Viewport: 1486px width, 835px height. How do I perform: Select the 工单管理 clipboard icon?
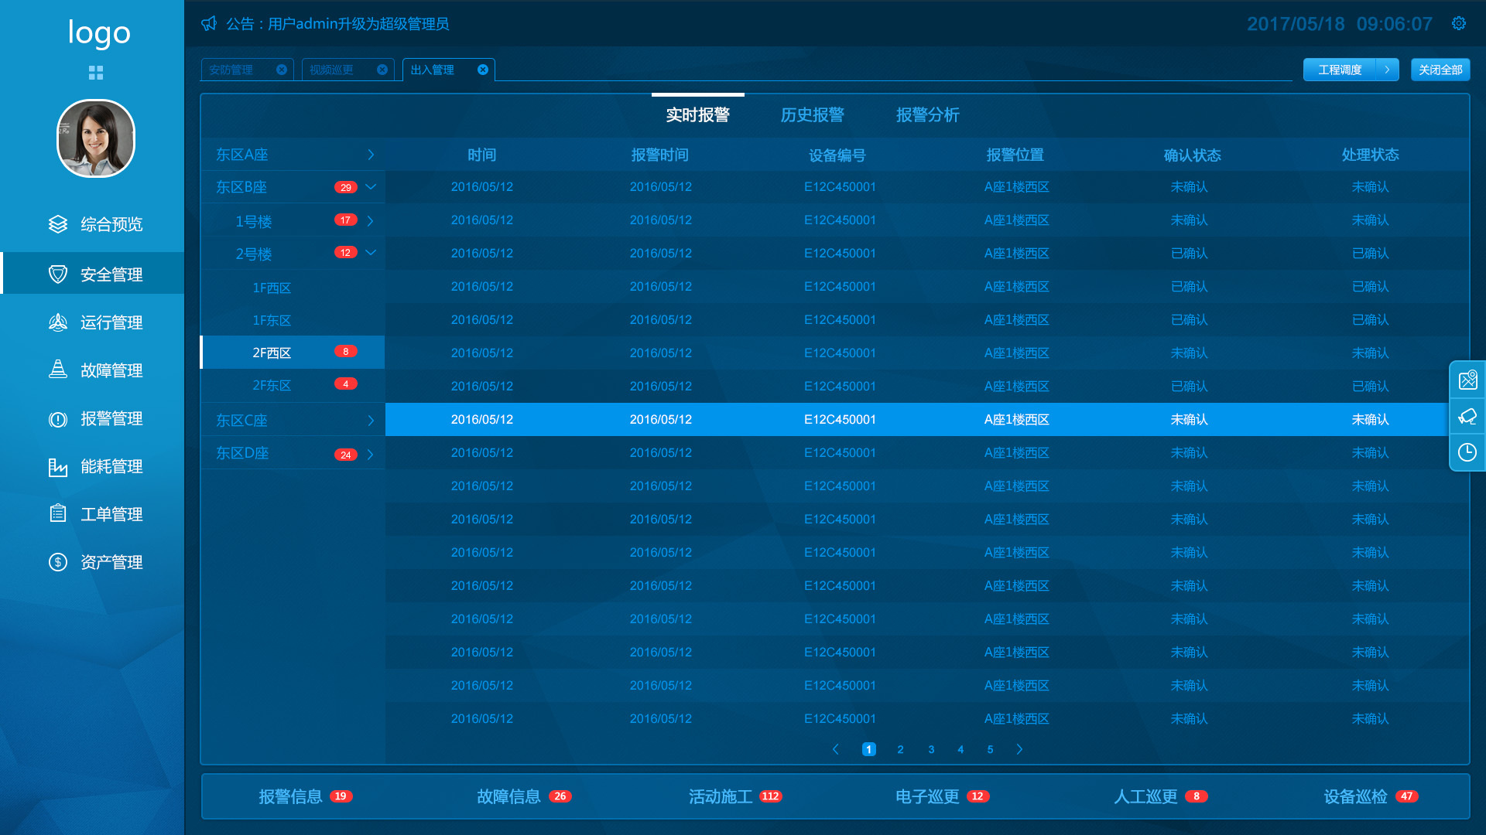tap(58, 514)
